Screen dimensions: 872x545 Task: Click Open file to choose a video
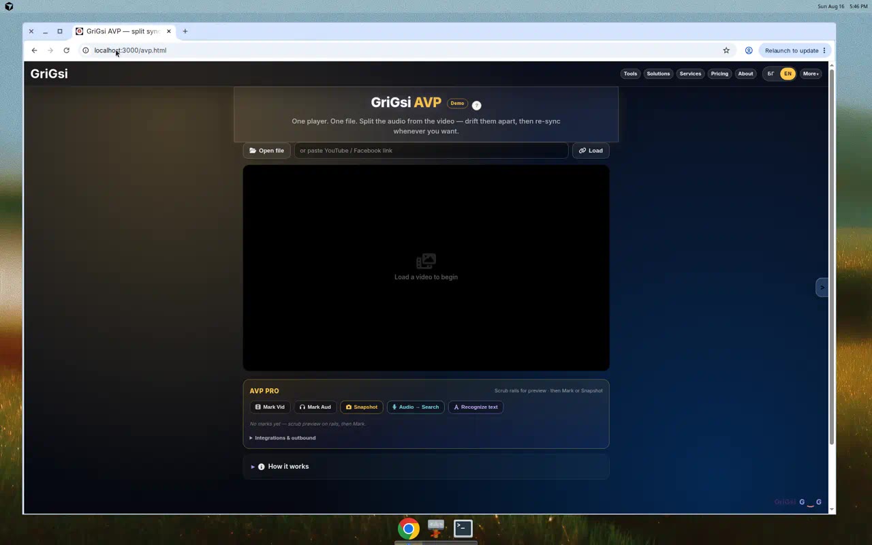point(267,151)
